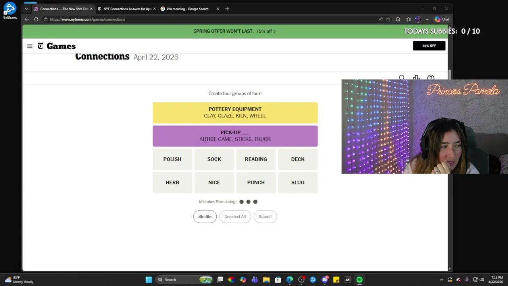This screenshot has height=286, width=508.
Task: Open the Favorites list icon
Action: tap(408, 19)
